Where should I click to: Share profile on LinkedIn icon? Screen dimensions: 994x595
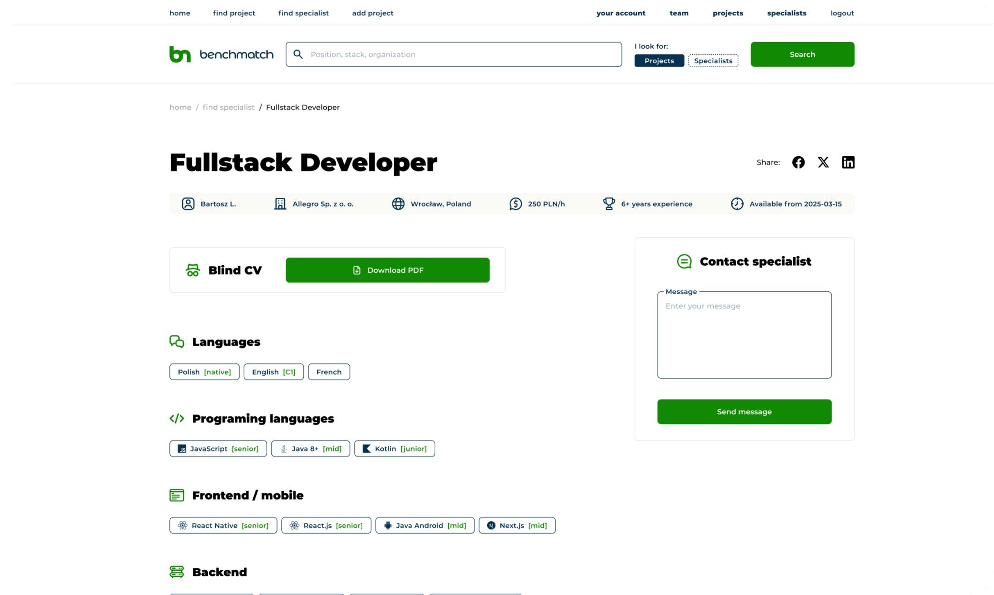pyautogui.click(x=848, y=162)
